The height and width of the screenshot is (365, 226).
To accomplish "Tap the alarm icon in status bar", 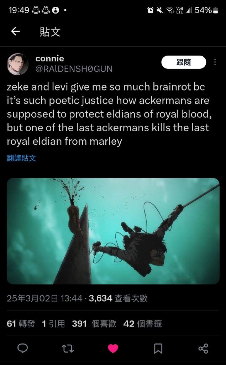I will (151, 10).
